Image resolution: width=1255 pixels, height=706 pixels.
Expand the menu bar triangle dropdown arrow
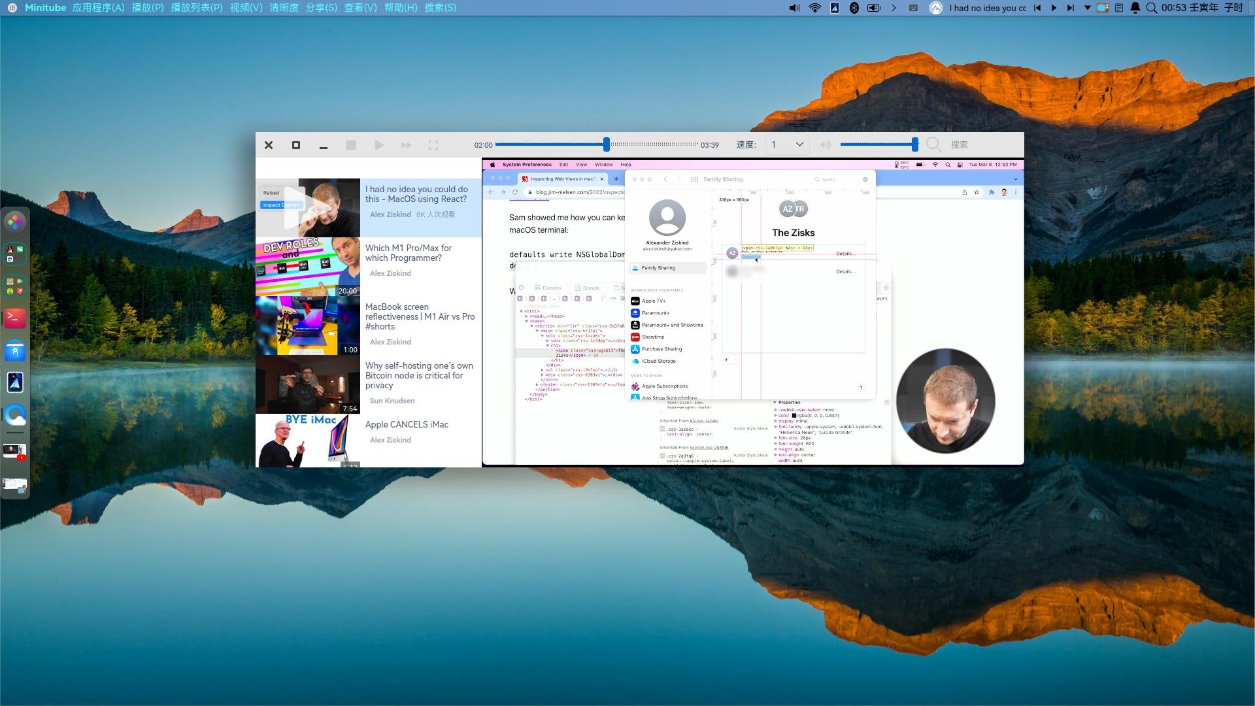pyautogui.click(x=1087, y=8)
